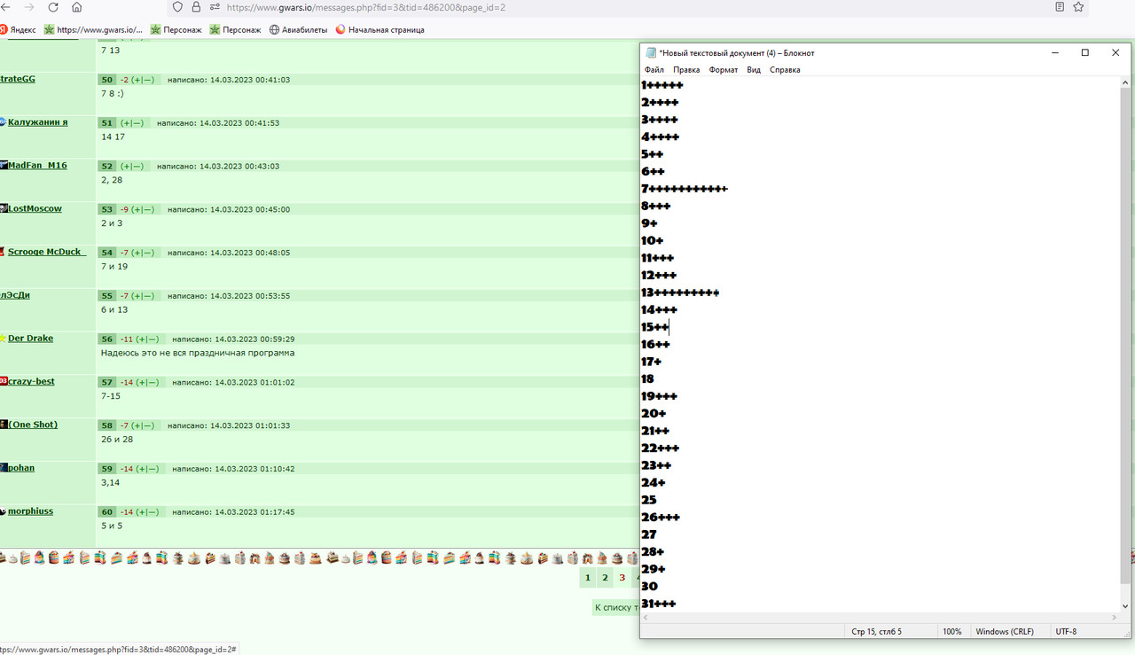Viewport: 1135px width, 655px height.
Task: Click Notepad vertical scrollbar down arrow
Action: click(1126, 606)
